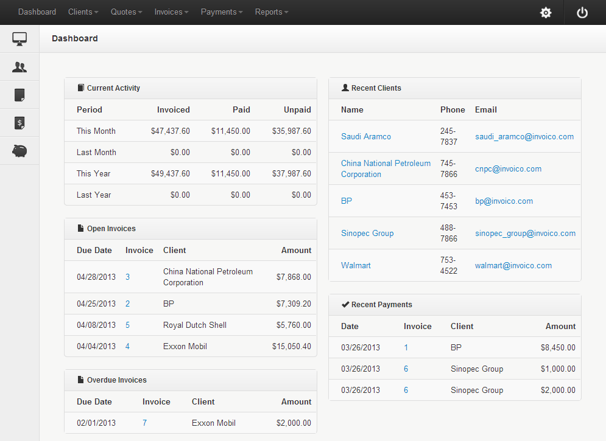Open the dashboard monitor icon in sidebar
Screen dimensions: 606x441
(19, 39)
